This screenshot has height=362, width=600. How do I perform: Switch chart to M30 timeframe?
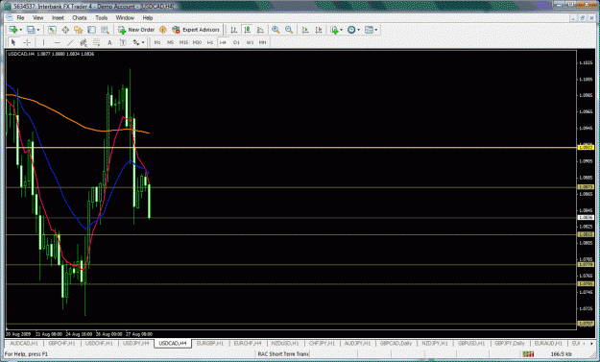click(197, 42)
